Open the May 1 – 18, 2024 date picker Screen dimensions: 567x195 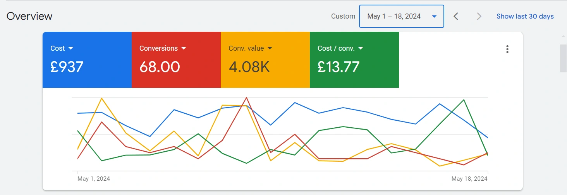(402, 16)
